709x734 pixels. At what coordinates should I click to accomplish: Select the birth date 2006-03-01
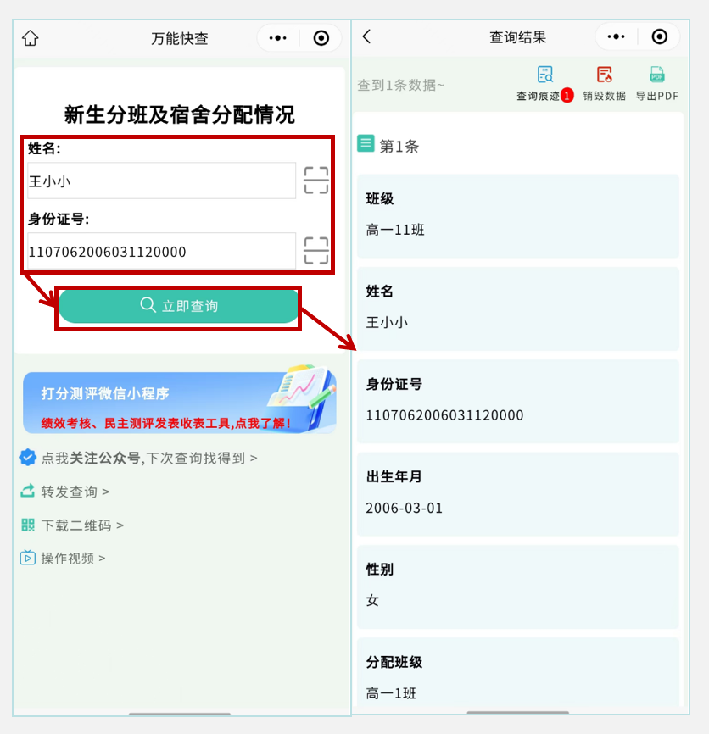click(x=404, y=508)
